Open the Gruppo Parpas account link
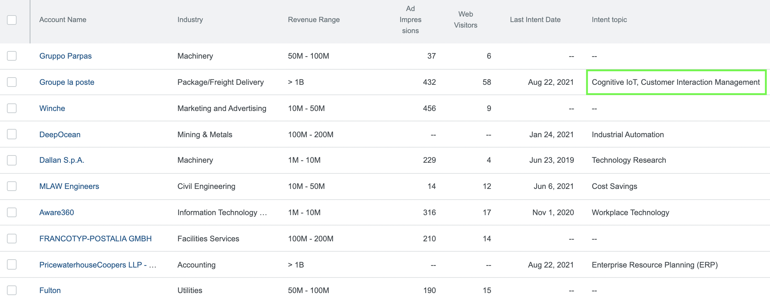 [x=65, y=56]
